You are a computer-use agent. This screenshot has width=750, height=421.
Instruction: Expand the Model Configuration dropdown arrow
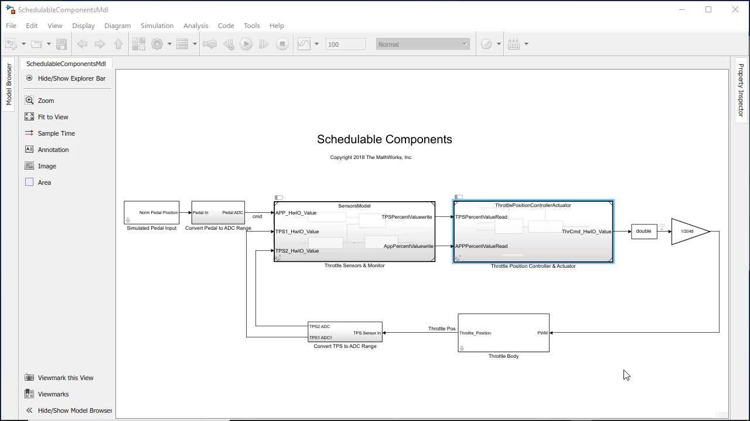tap(169, 44)
